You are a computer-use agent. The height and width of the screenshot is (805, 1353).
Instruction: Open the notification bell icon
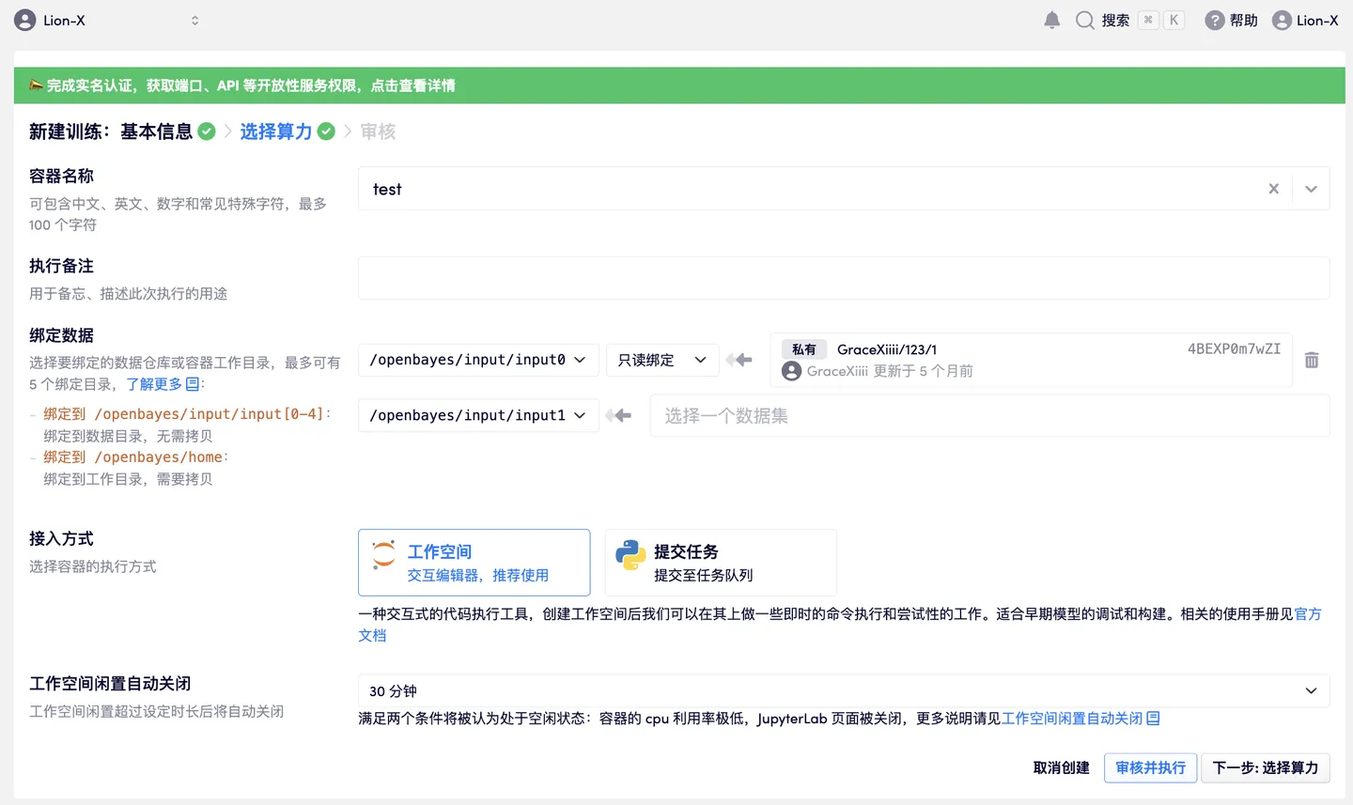point(1051,20)
